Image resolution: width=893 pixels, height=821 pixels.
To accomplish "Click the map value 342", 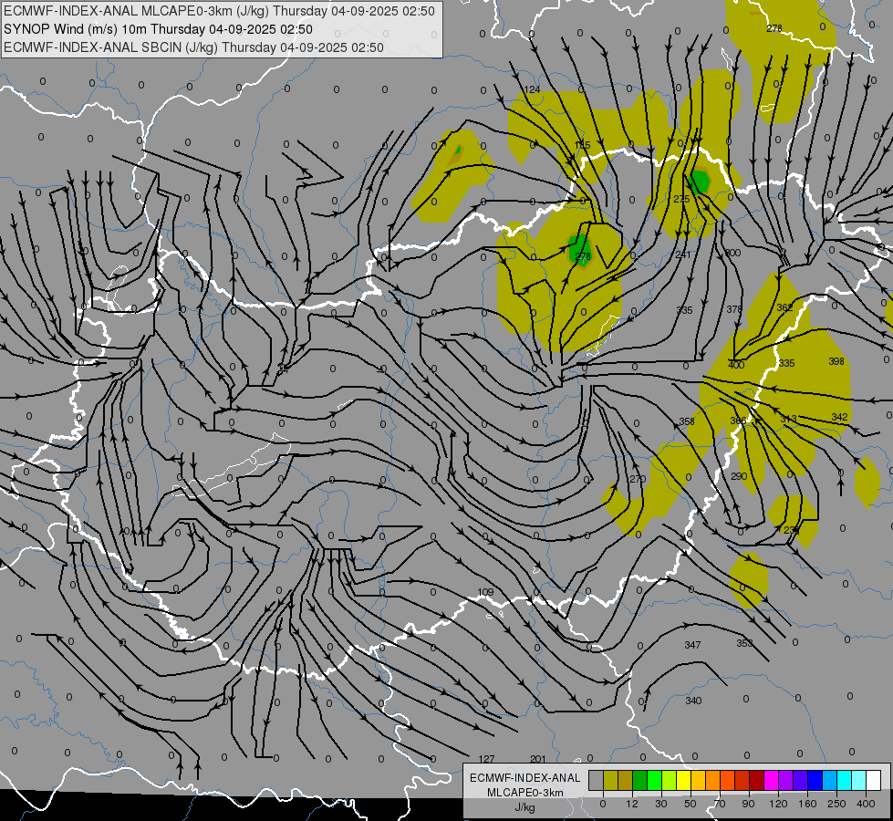I will [x=839, y=417].
